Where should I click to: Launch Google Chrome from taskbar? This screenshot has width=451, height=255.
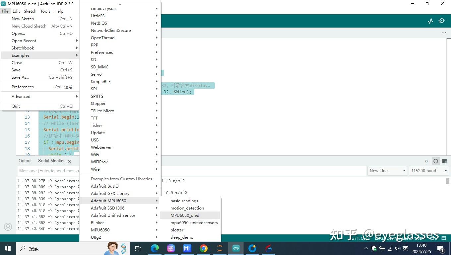(204, 248)
